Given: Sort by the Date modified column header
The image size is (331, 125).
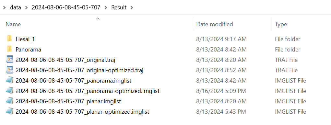Looking at the screenshot, I should point(215,24).
